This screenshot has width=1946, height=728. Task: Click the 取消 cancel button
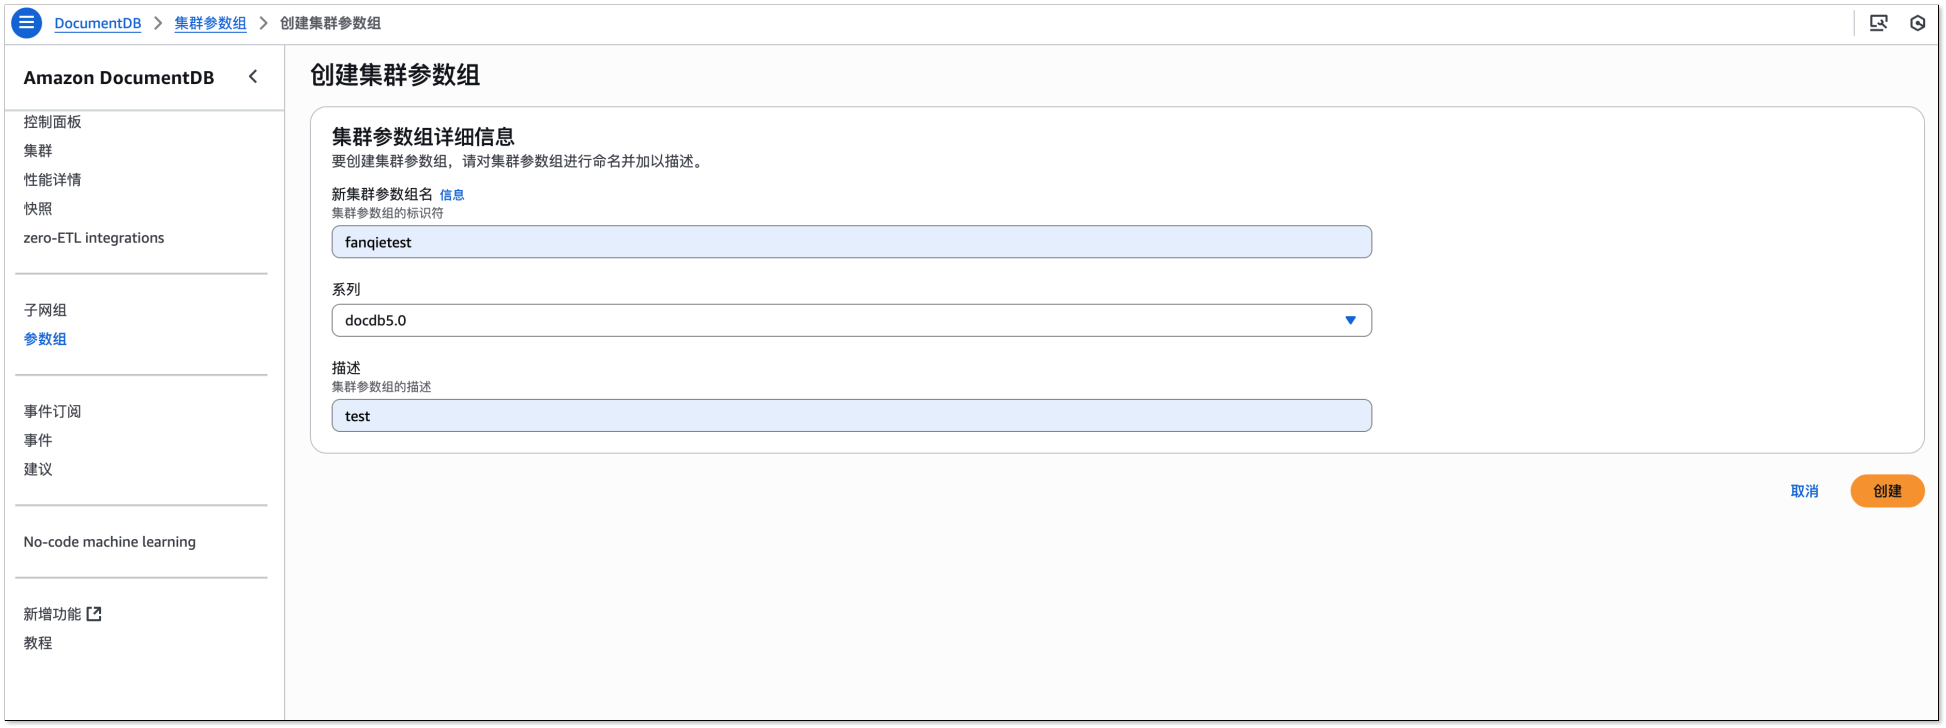pos(1804,491)
